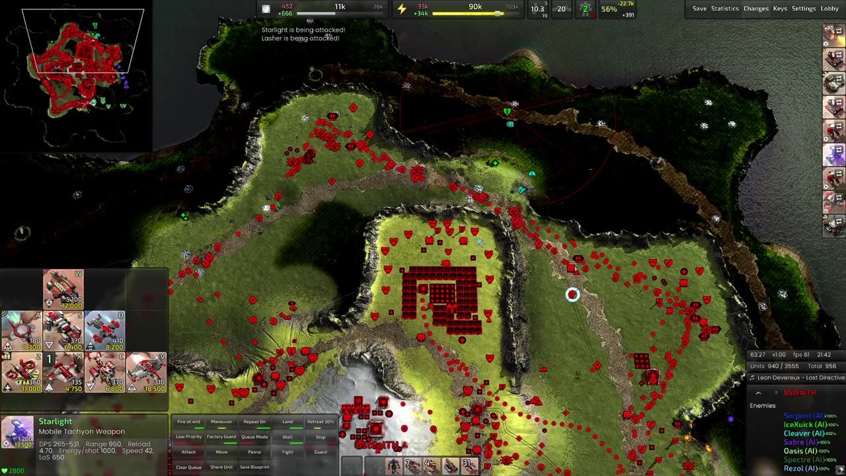Click the 56% efficiency indicator
The image size is (846, 476).
coord(609,9)
